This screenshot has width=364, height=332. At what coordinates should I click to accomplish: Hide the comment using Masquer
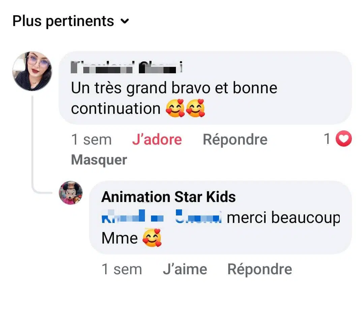coord(99,160)
